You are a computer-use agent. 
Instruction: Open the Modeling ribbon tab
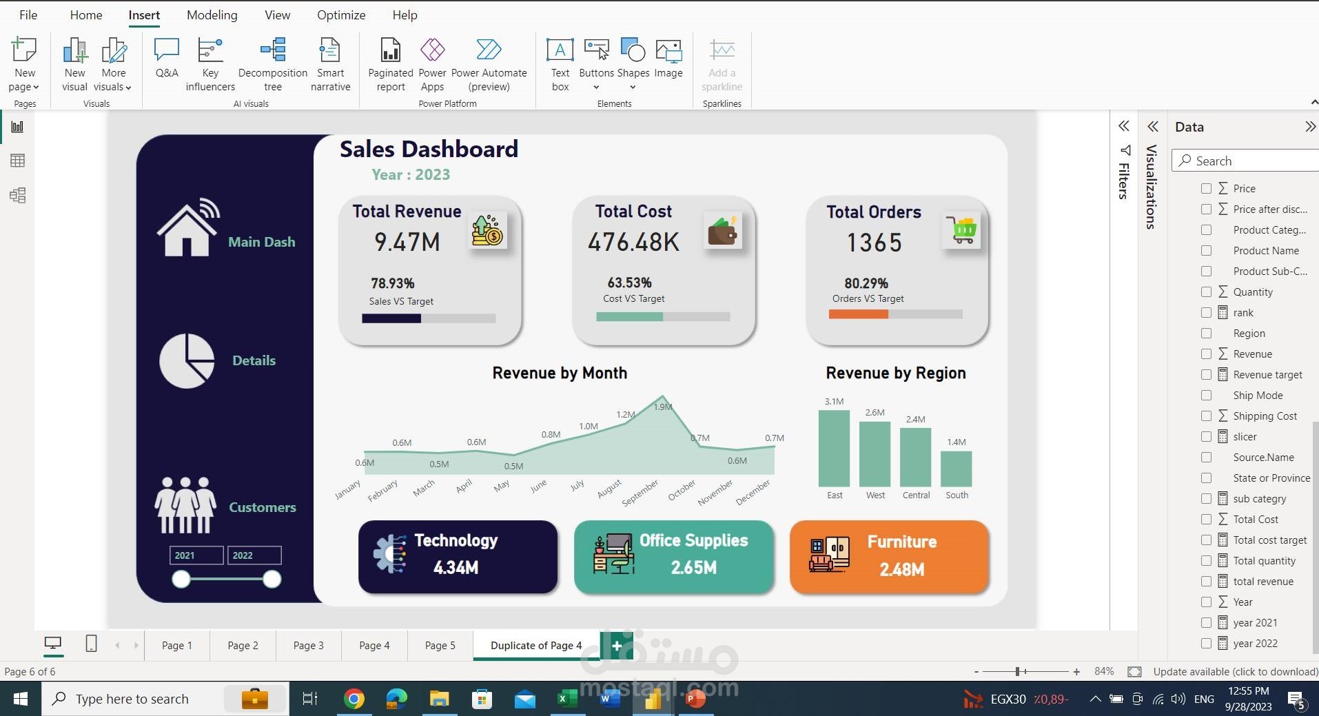212,15
